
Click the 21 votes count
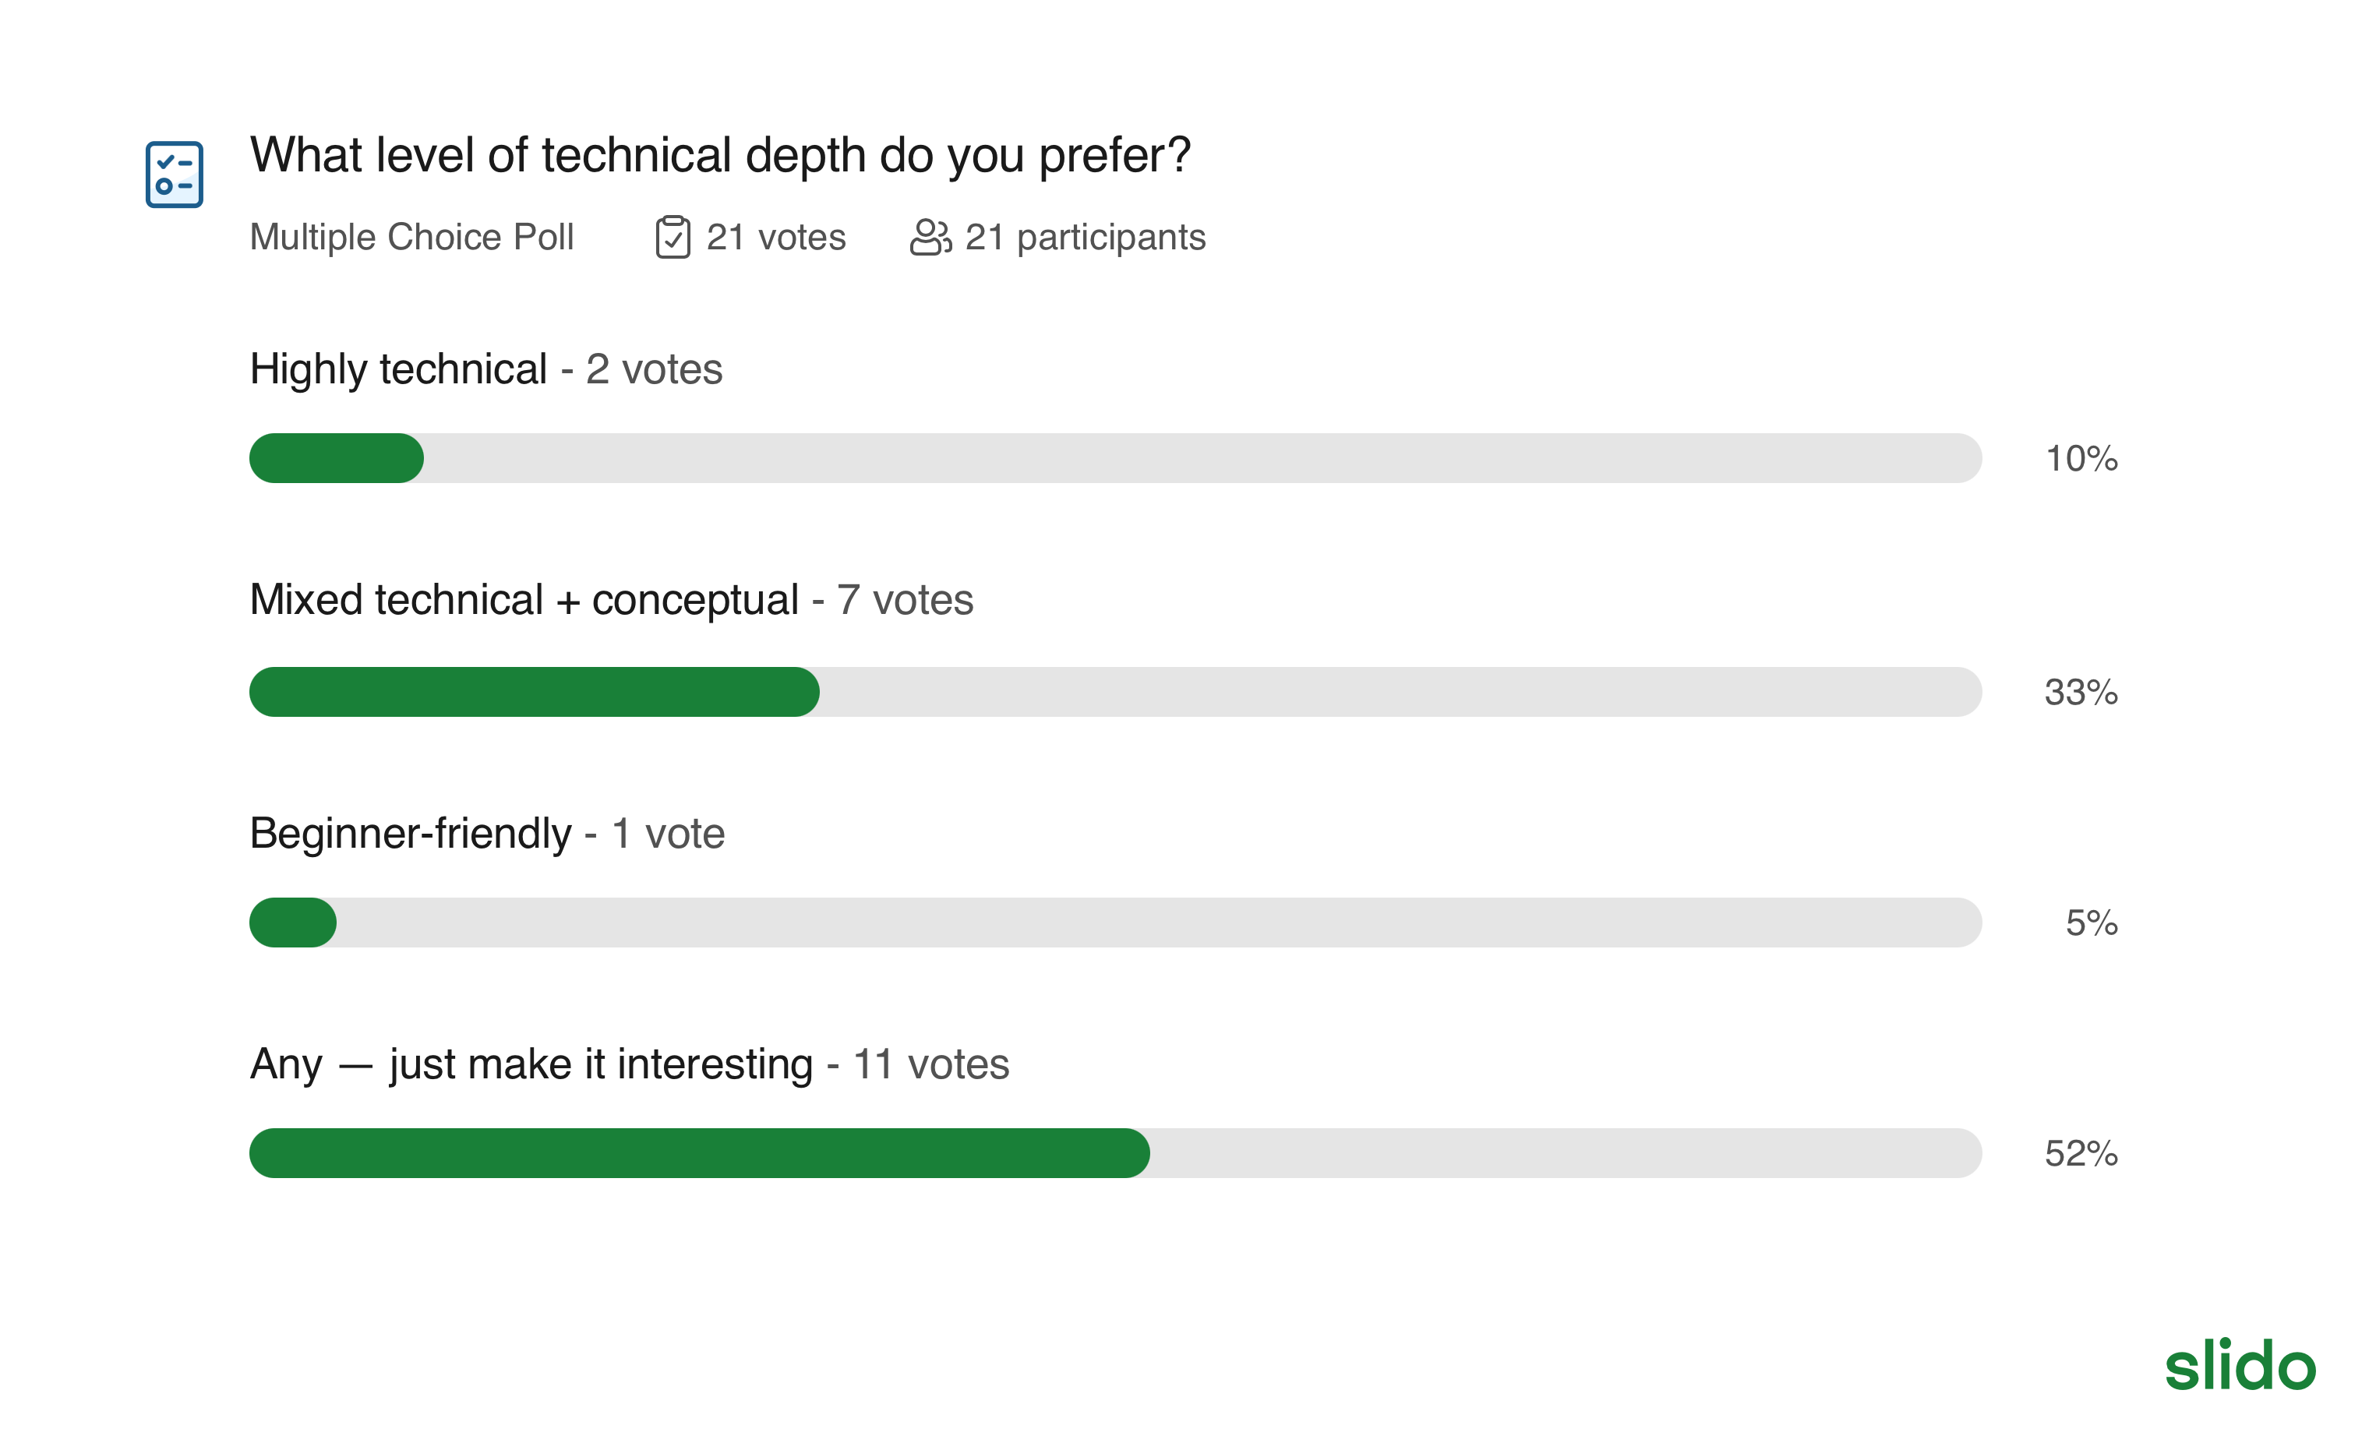pos(776,237)
